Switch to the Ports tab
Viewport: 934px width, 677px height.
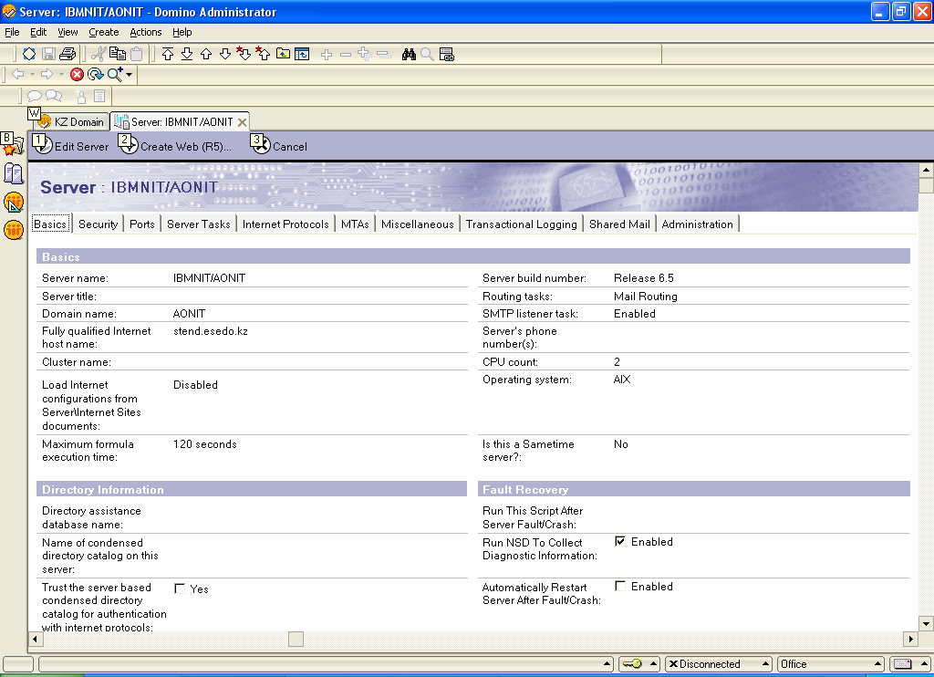pos(141,224)
